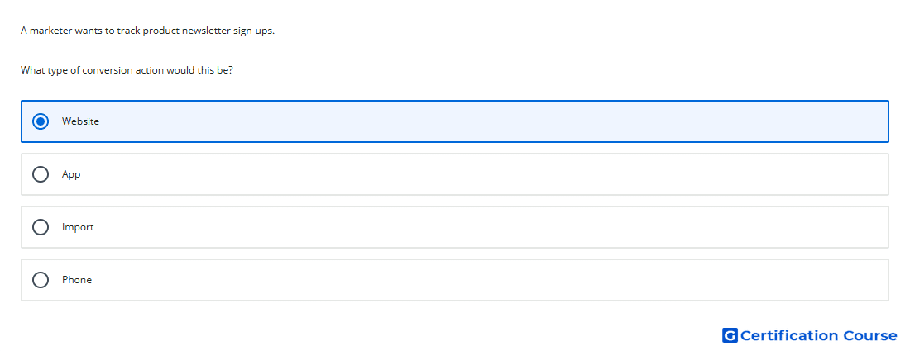Click the Phone answer label text
910x351 pixels.
coord(77,280)
